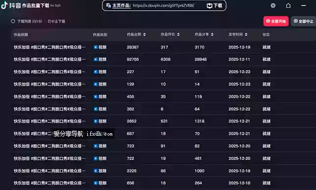The image size is (316, 190).
Task: Click like count 92755
Action: [x=132, y=59]
